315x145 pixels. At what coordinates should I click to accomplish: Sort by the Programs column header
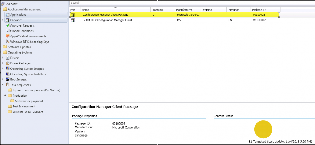click(163, 10)
